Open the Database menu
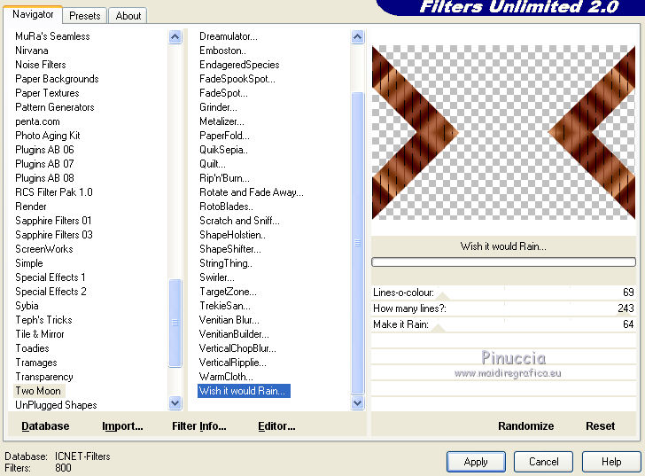645x476 pixels. coord(45,425)
